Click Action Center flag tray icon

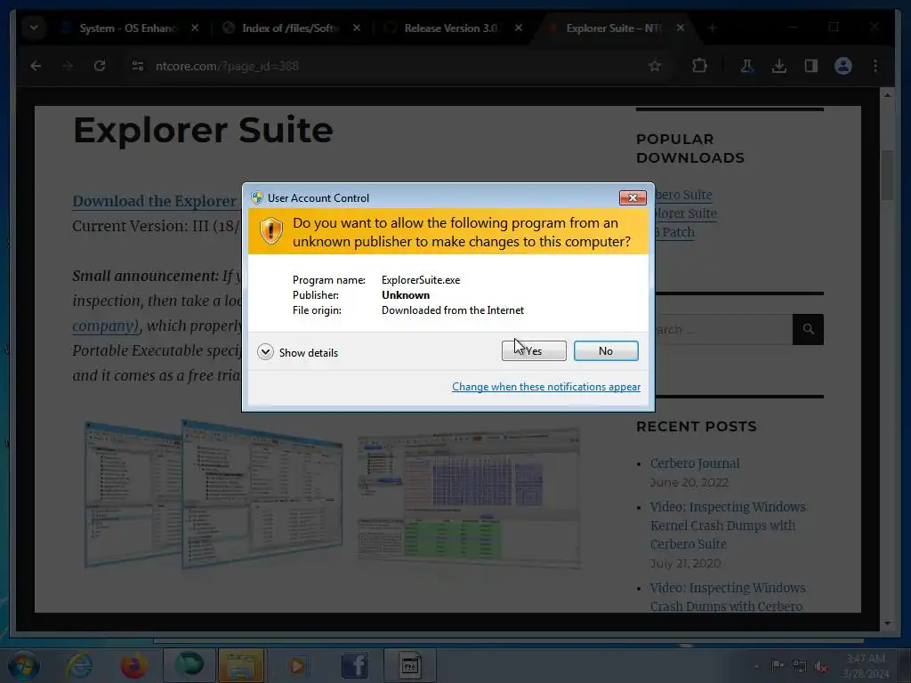[777, 666]
